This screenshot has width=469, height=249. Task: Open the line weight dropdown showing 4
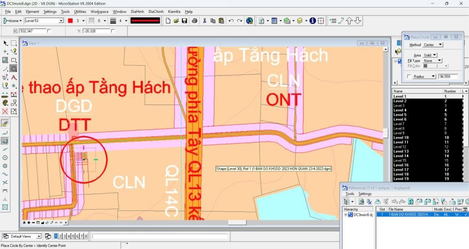click(x=126, y=21)
